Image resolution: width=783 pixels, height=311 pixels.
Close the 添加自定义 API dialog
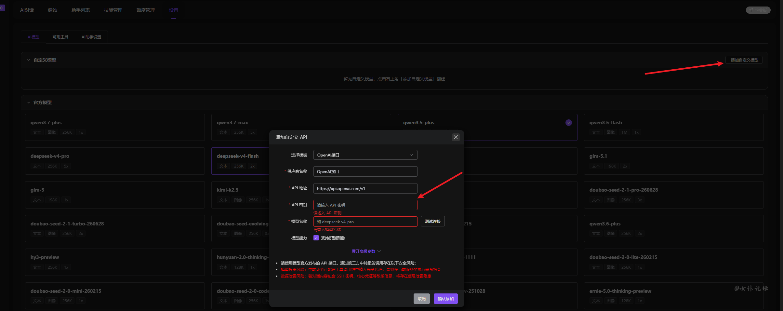pos(456,137)
